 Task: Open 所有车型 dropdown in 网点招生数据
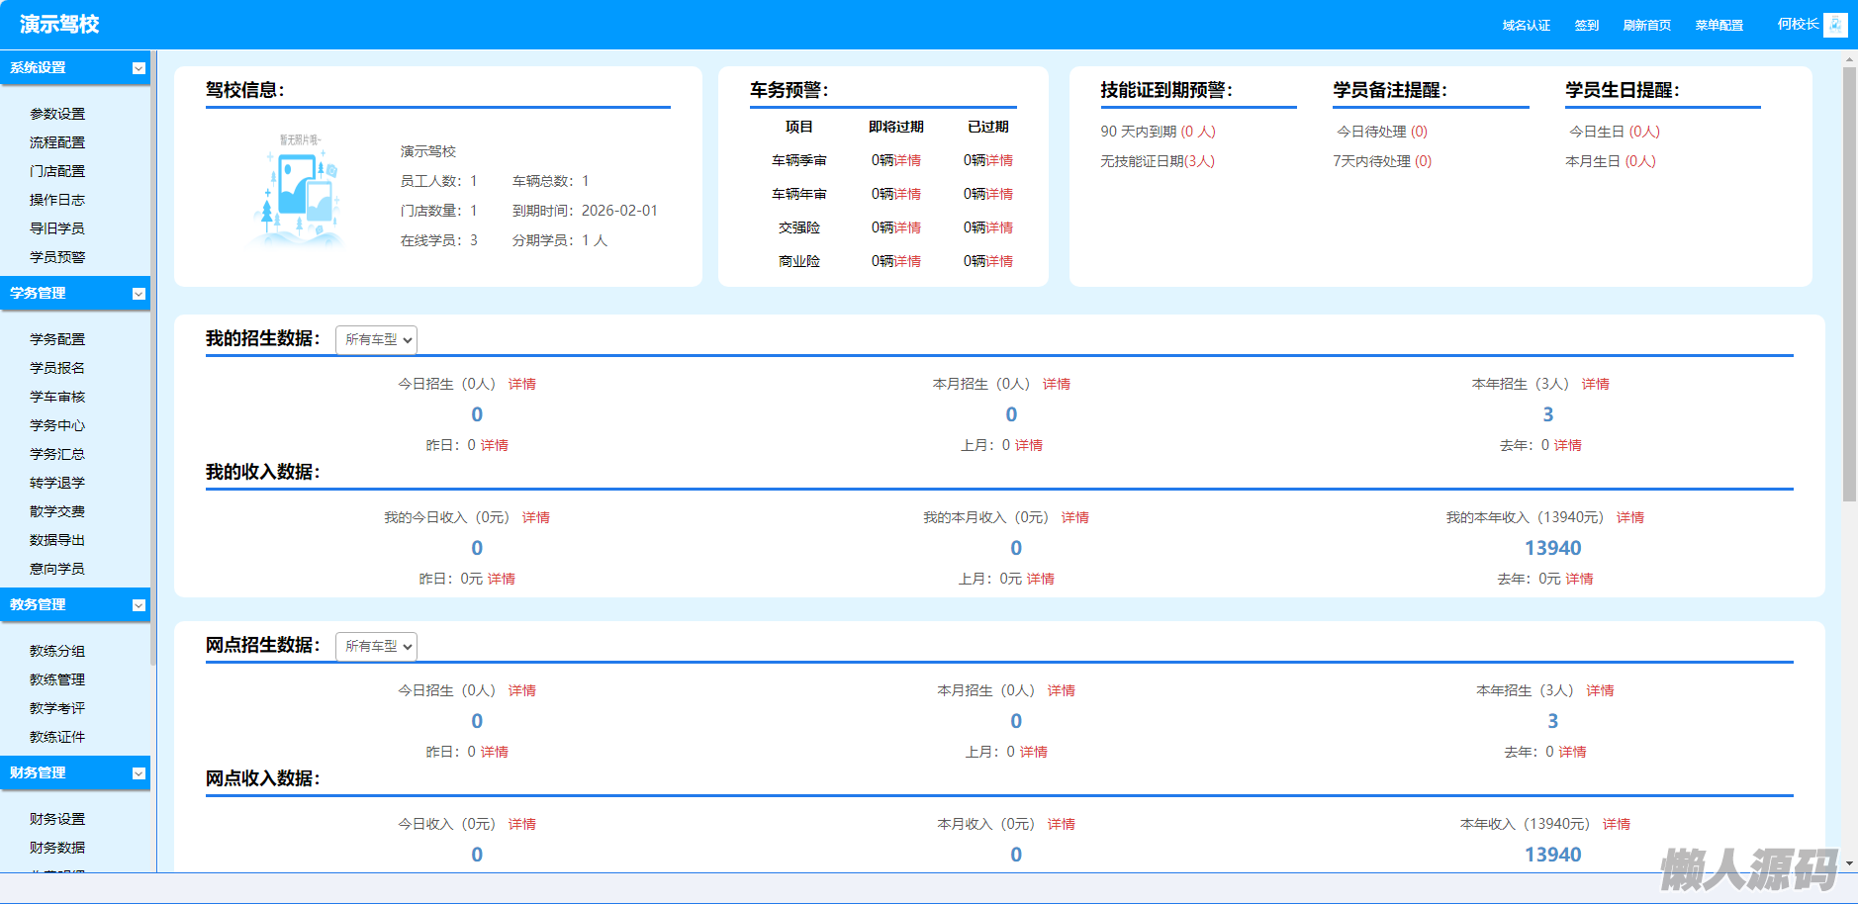coord(376,647)
